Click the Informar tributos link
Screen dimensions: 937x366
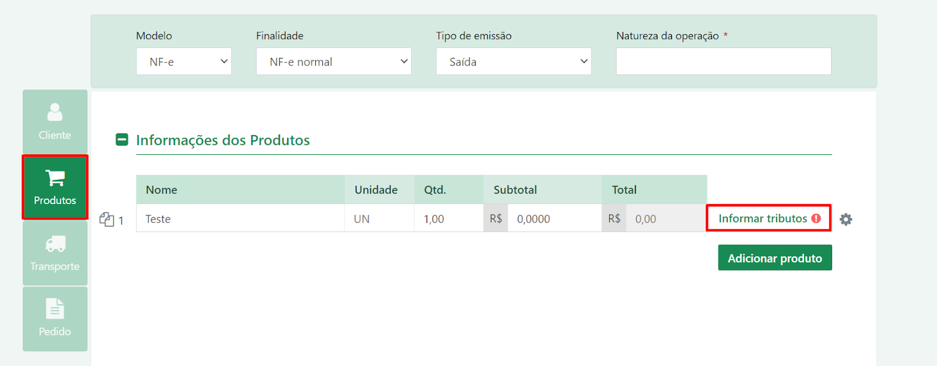pyautogui.click(x=762, y=218)
